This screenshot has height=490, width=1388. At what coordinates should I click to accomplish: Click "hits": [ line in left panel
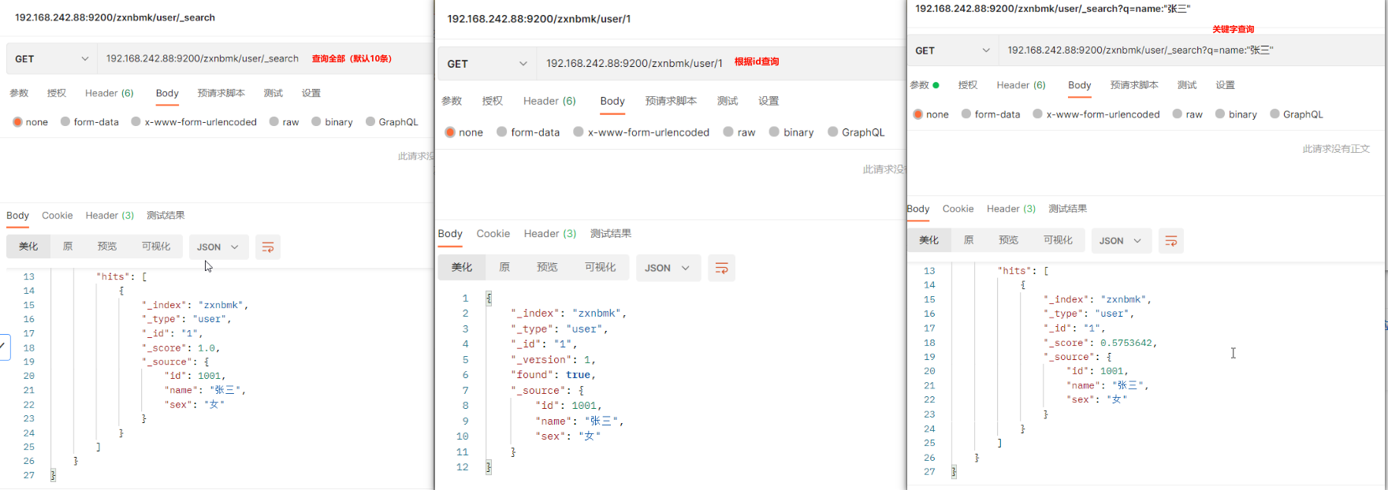[x=121, y=277]
